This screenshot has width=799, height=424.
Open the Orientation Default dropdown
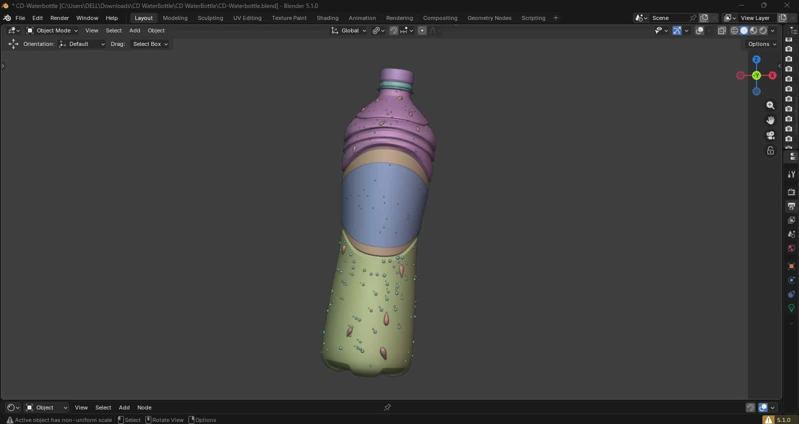(82, 44)
